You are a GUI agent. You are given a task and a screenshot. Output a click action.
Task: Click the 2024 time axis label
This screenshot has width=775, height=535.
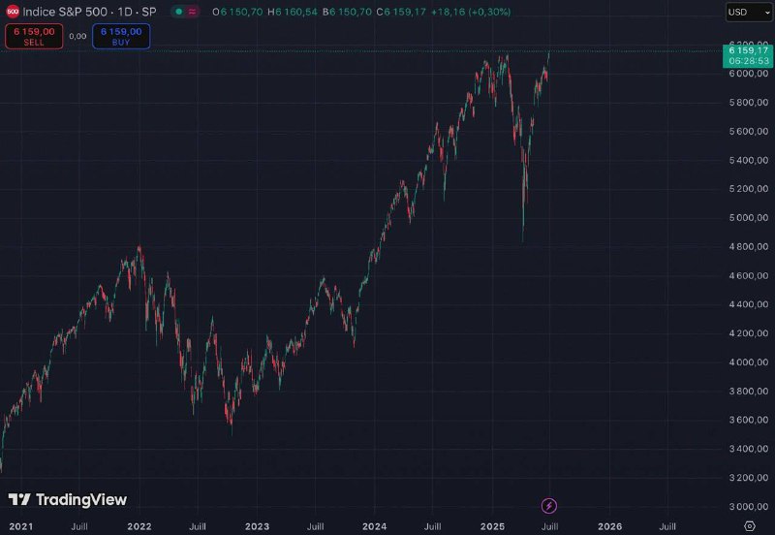pyautogui.click(x=375, y=526)
